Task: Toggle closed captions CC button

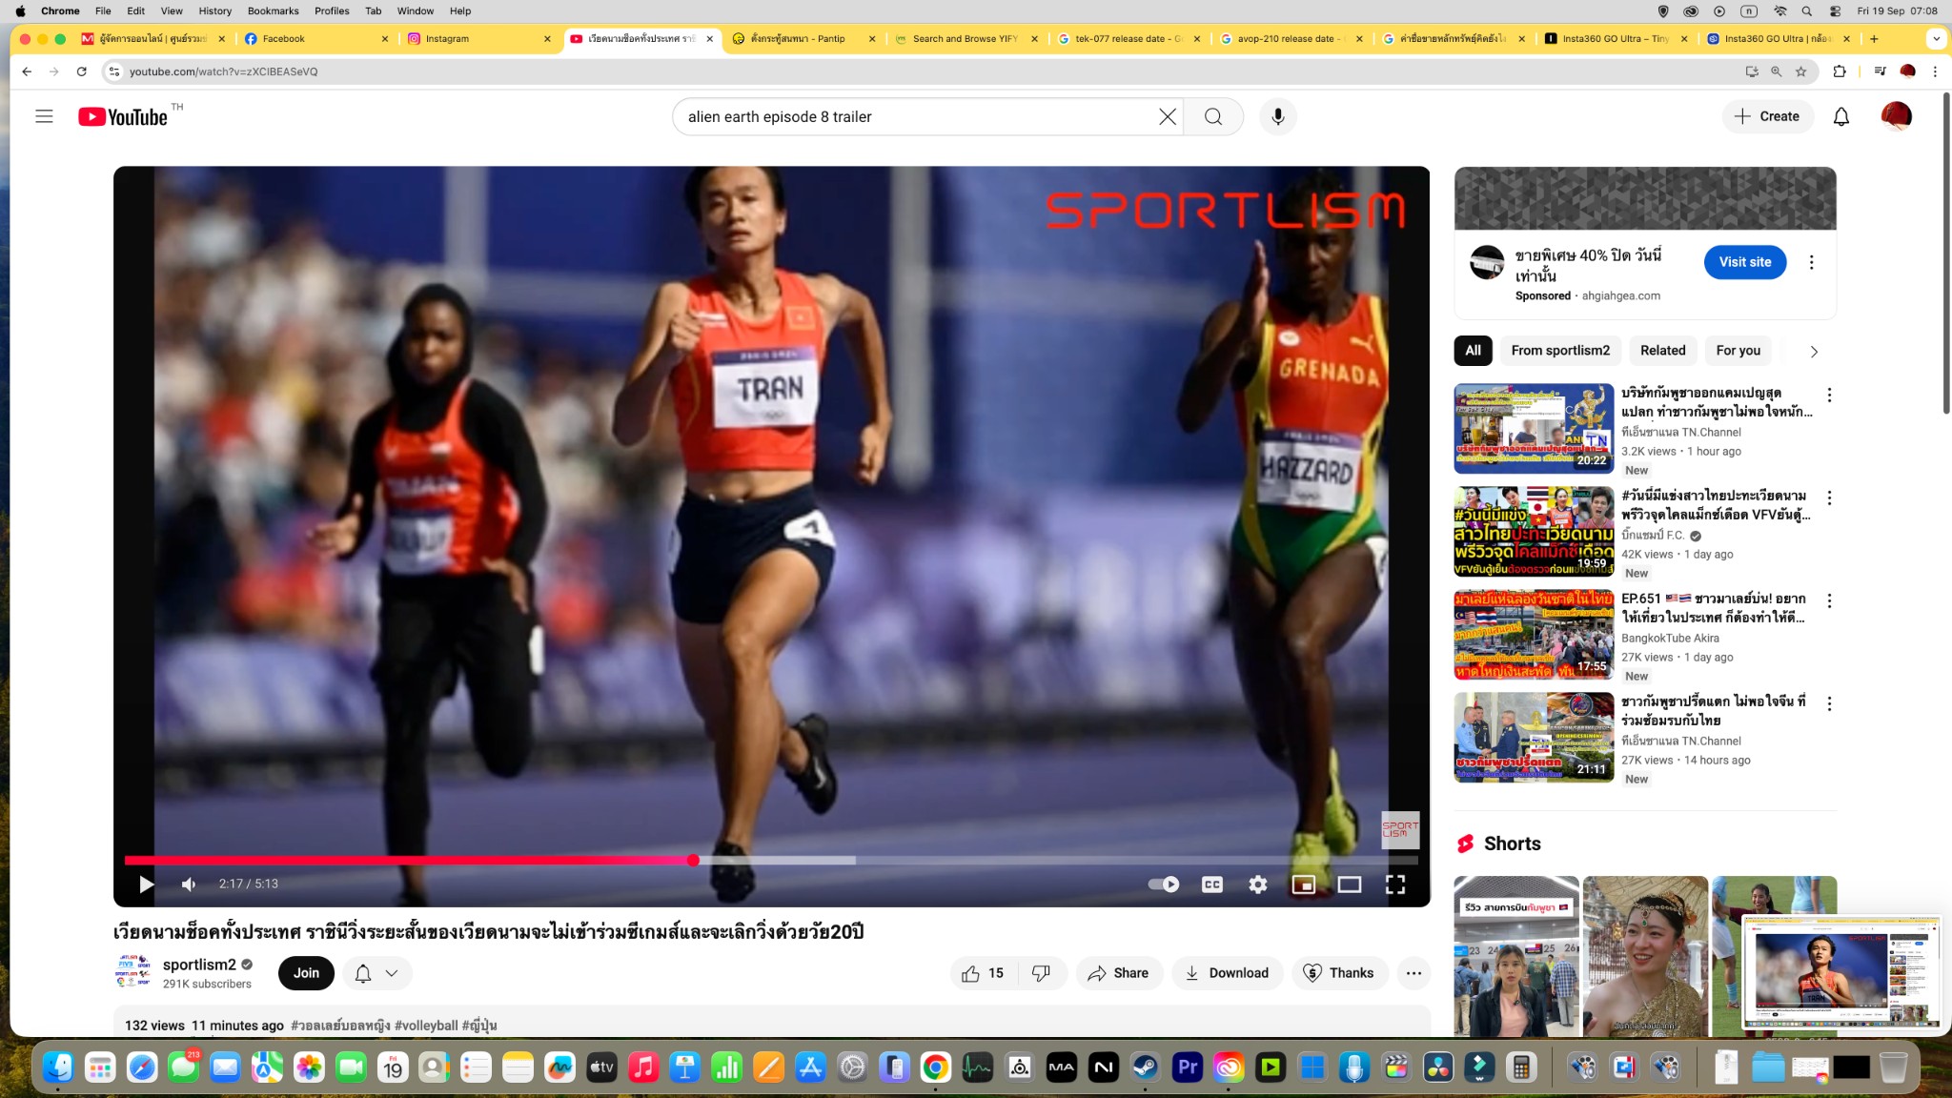Action: click(1211, 884)
